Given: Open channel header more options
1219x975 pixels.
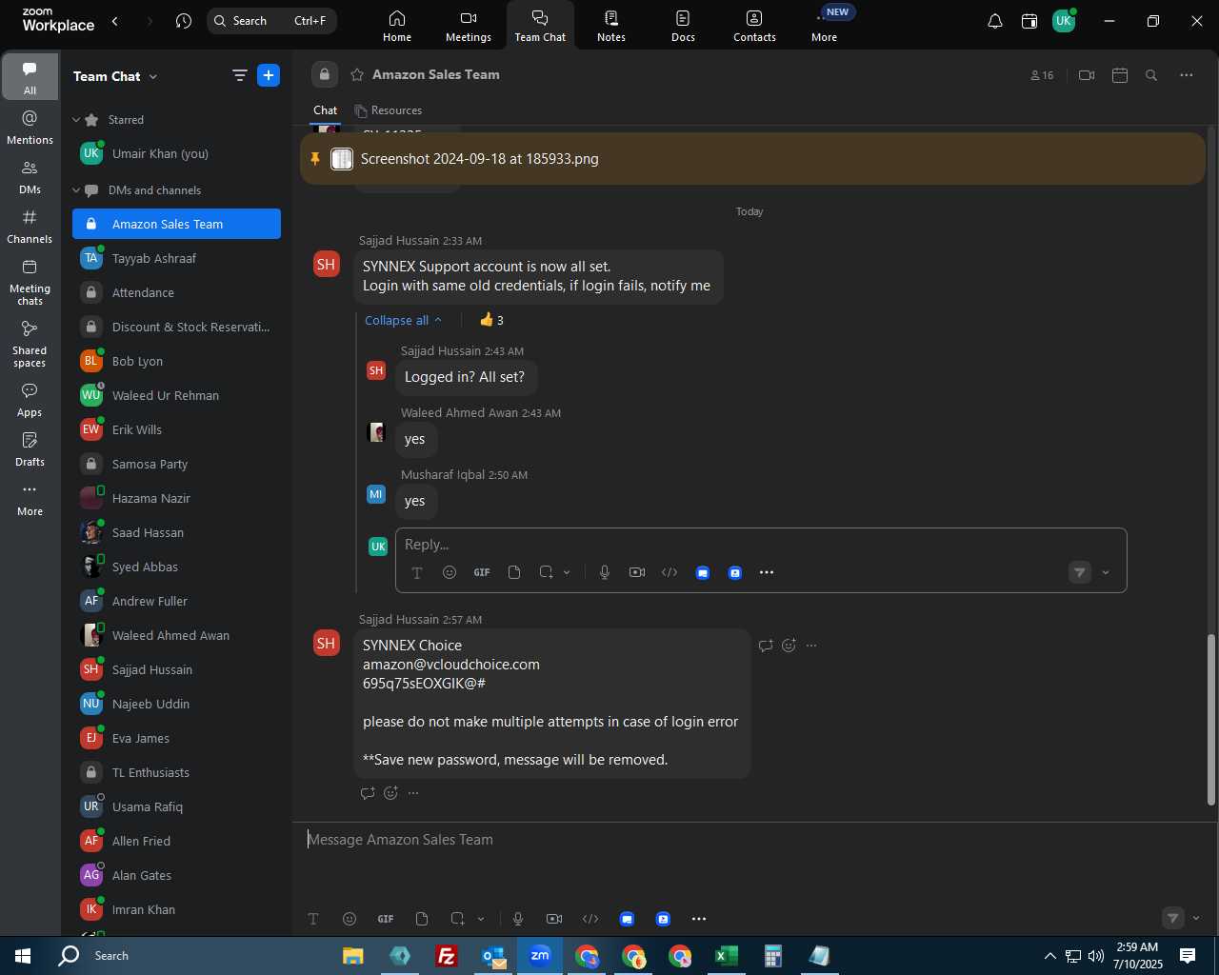Looking at the screenshot, I should [x=1187, y=75].
